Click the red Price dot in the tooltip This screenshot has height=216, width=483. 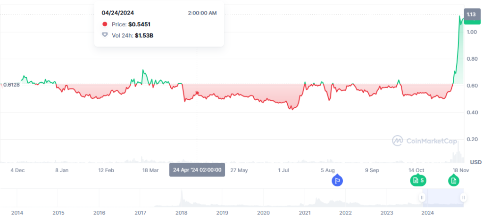105,24
